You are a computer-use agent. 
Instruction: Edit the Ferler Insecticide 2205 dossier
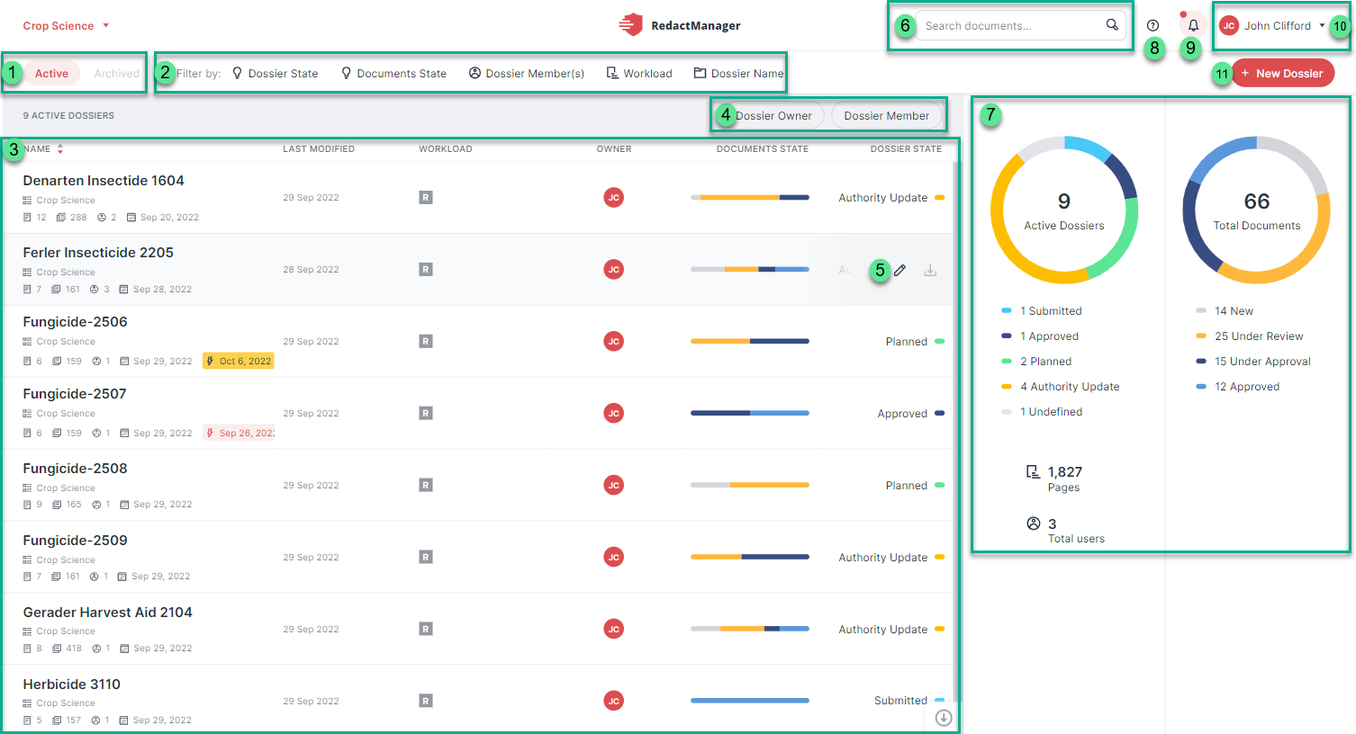(x=899, y=270)
